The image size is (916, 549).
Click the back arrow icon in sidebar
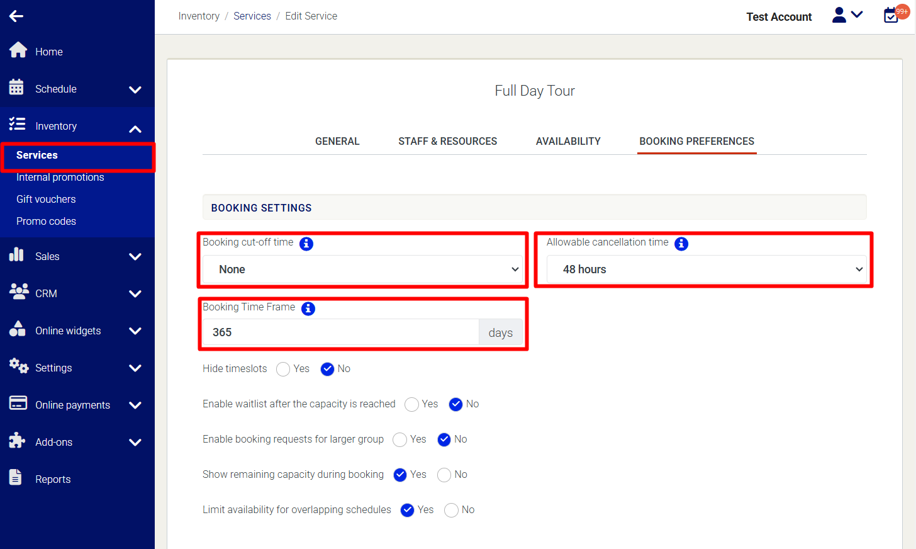(x=16, y=16)
